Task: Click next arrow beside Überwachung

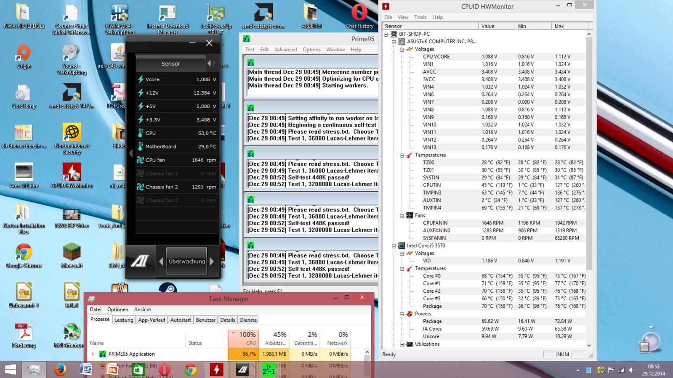Action: tap(212, 262)
